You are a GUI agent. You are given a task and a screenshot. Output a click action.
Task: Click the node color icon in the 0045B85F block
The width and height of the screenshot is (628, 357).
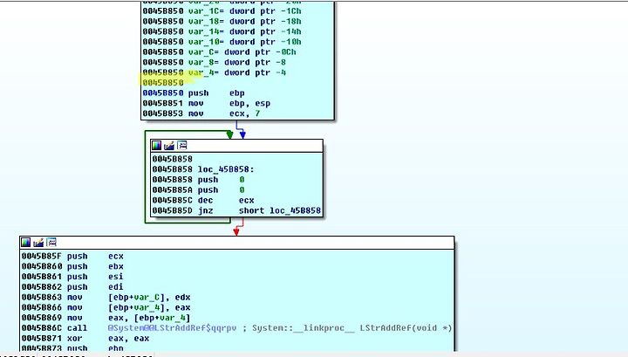pos(25,242)
